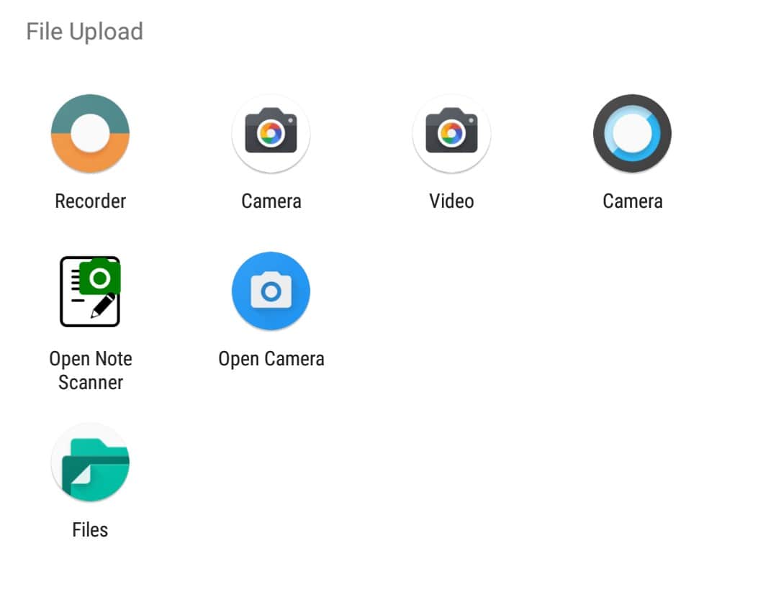Tap the dark ring blue-lens Camera icon
Screen dimensions: 776x597
(632, 133)
